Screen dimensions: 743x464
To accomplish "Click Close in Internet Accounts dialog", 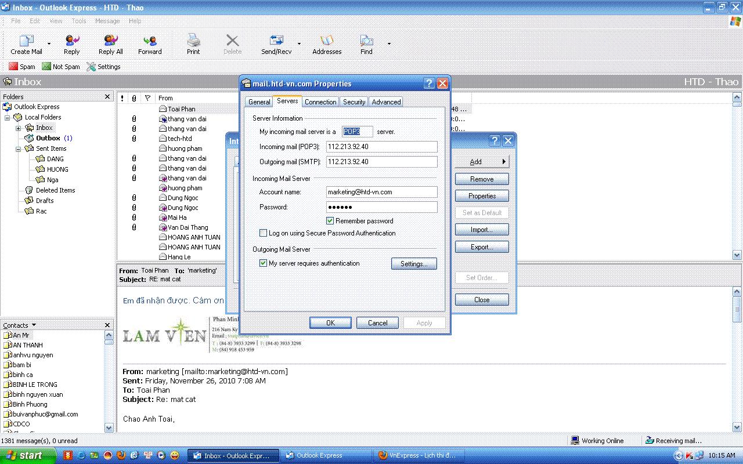I will [482, 300].
